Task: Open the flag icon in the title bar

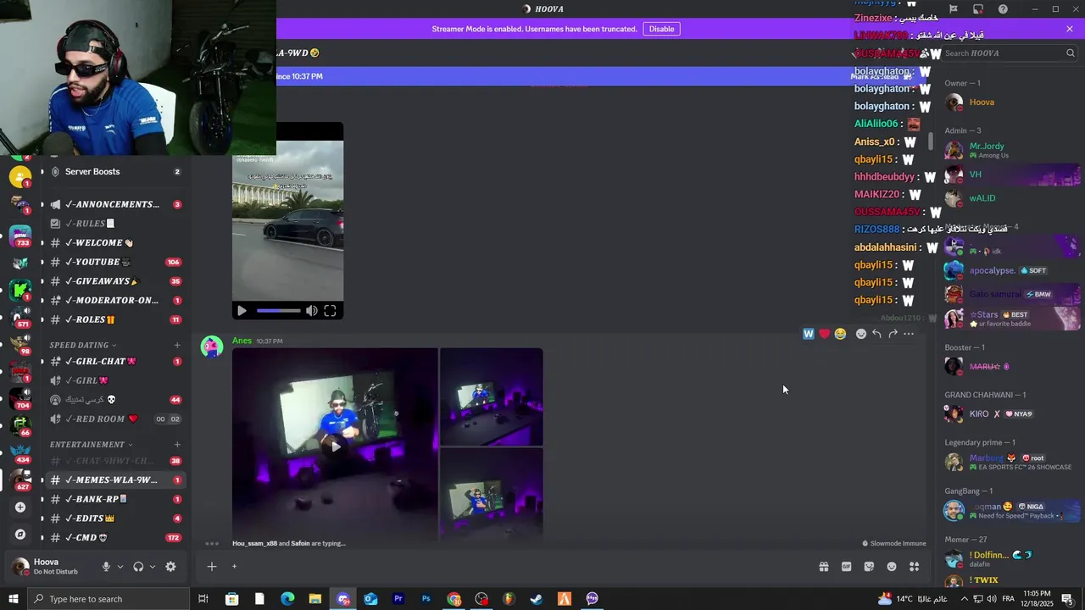Action: click(954, 9)
